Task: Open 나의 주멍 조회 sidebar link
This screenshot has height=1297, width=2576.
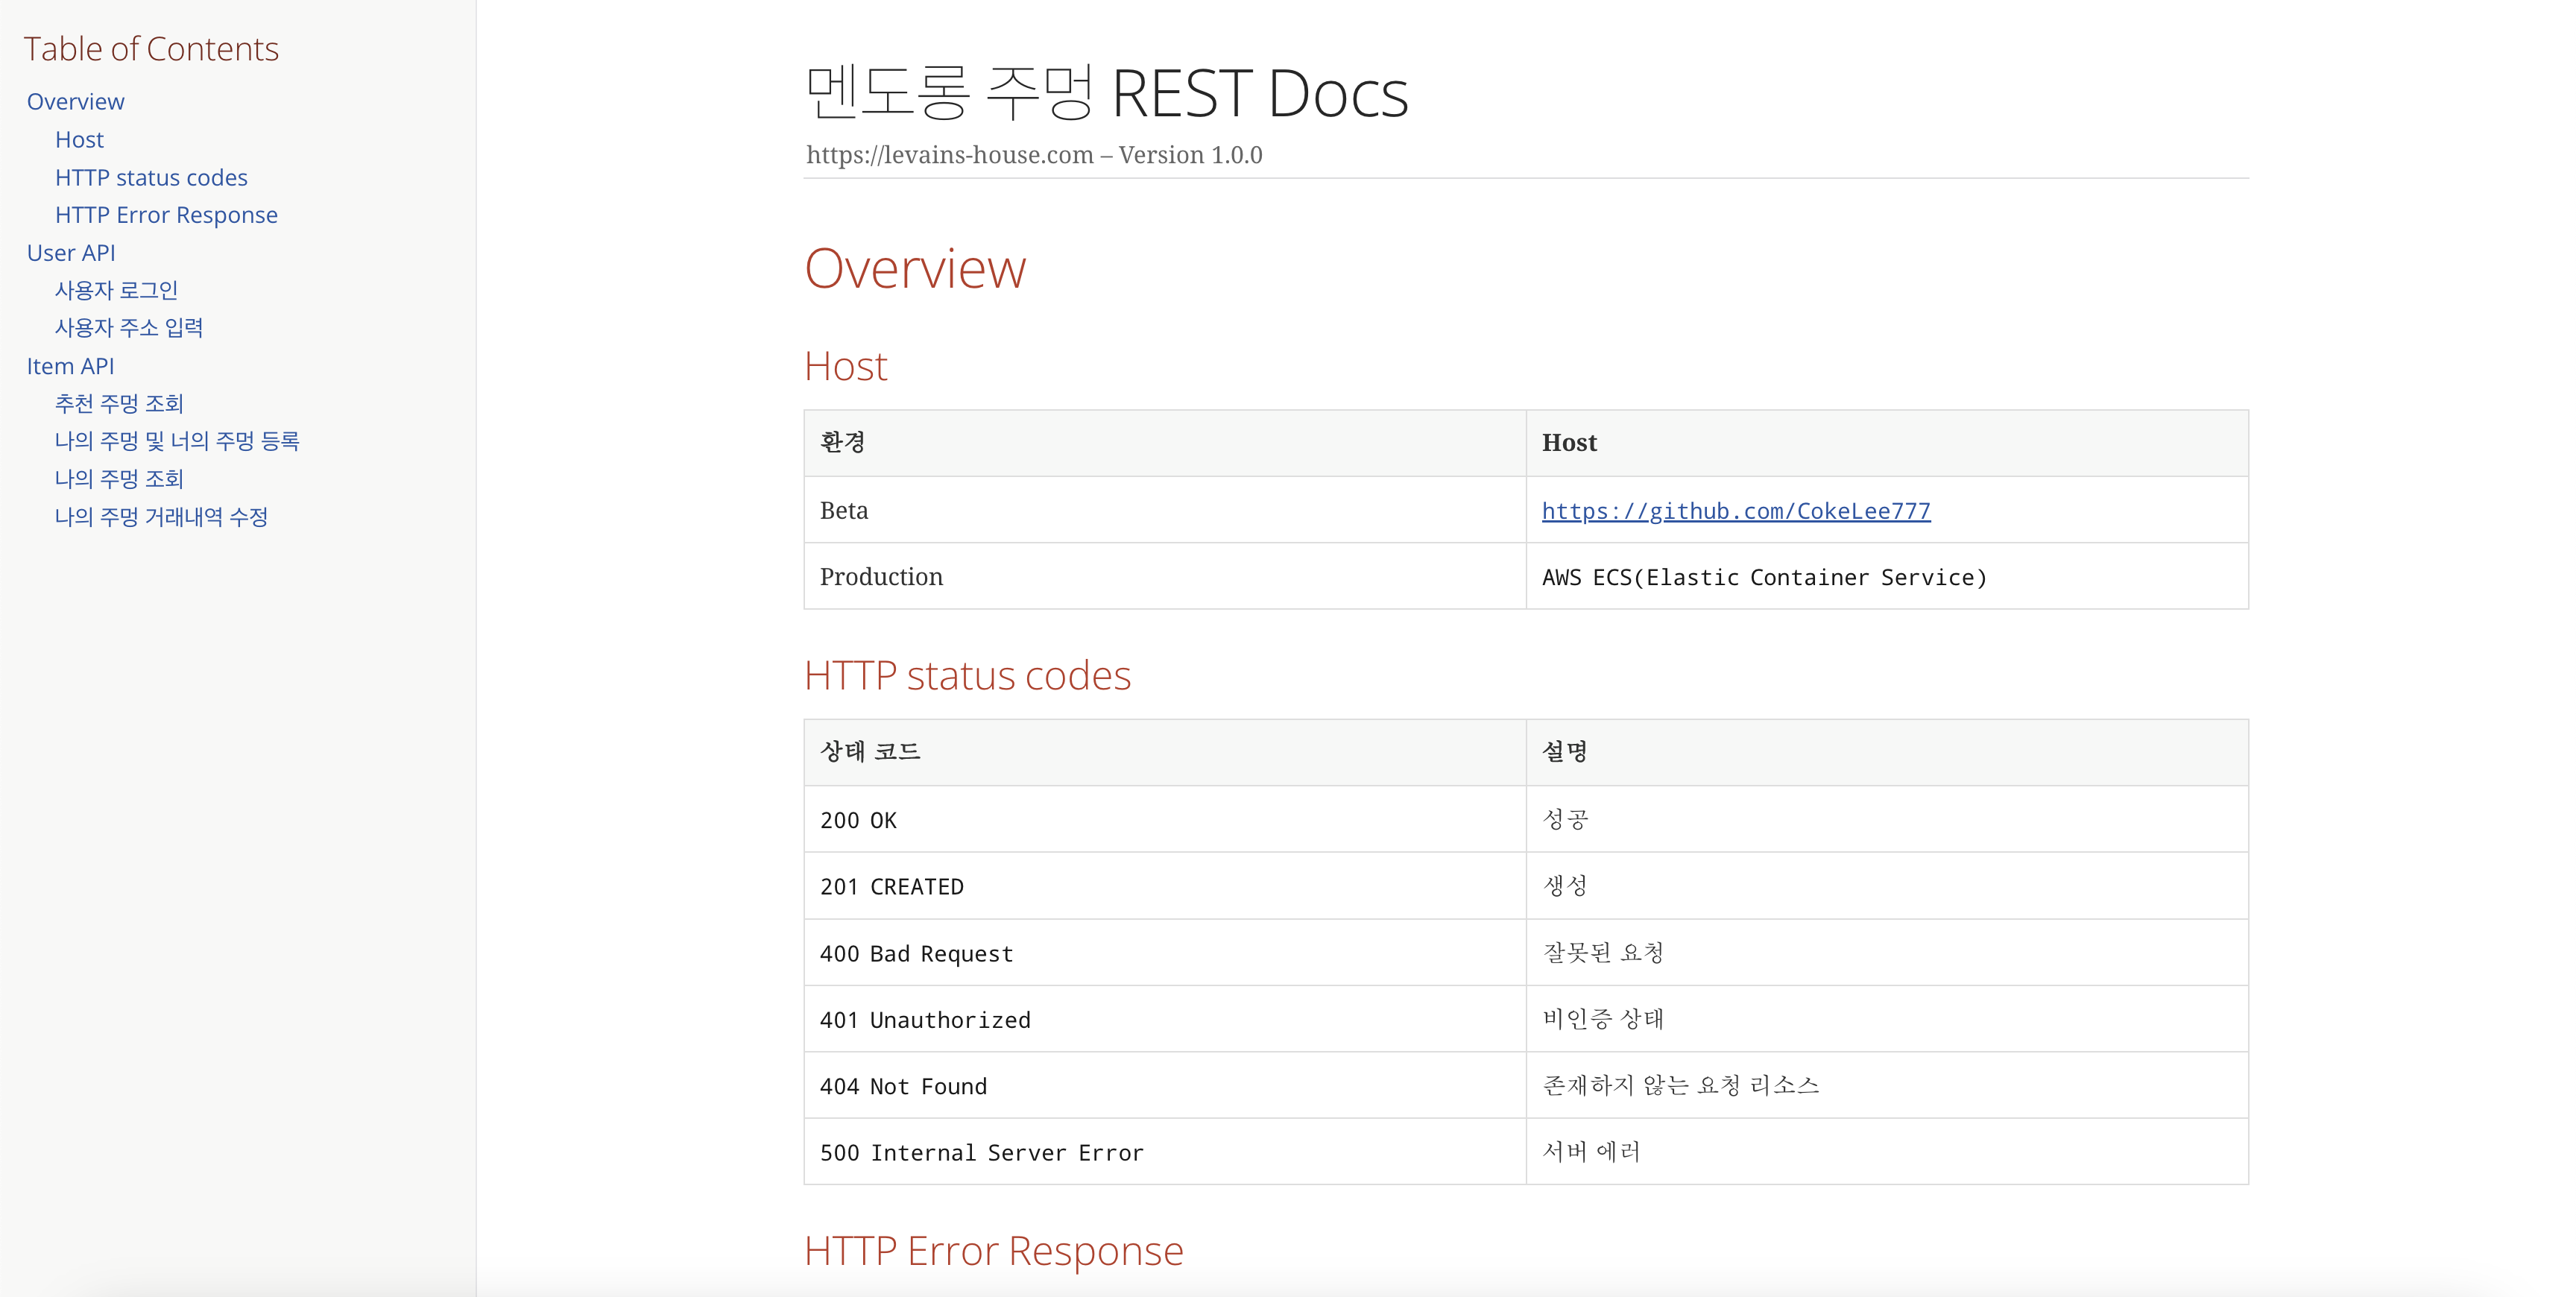Action: click(x=119, y=479)
